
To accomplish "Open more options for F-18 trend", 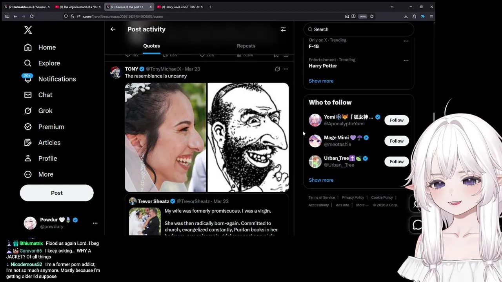I will pos(406,41).
